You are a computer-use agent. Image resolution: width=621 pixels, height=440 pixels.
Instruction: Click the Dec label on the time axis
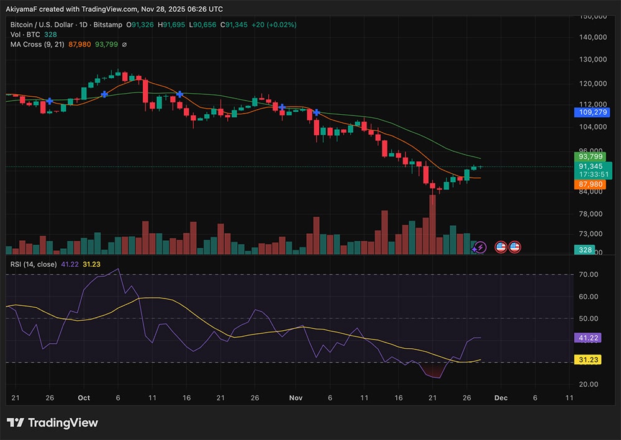(x=501, y=398)
